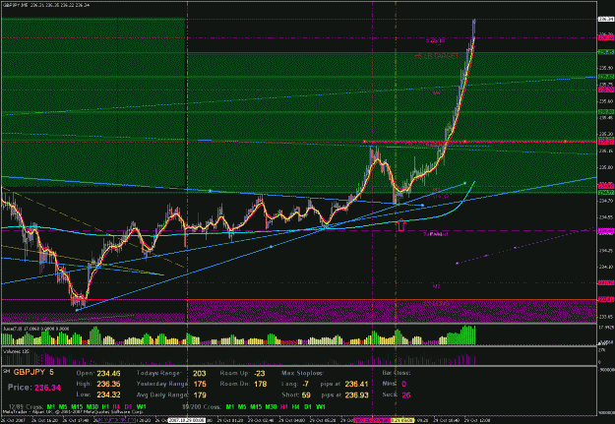Click M5 in the 89/200 Cross row
This screenshot has height=424, width=615.
(242, 407)
